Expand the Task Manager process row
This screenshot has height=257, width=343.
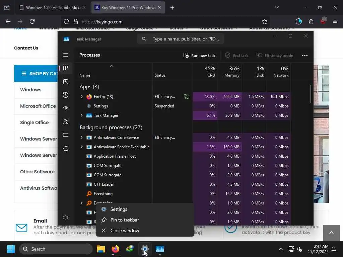pos(82,115)
